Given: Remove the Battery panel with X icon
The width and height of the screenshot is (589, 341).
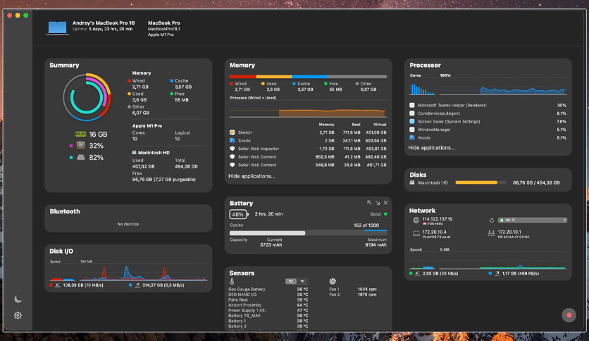Looking at the screenshot, I should (x=386, y=203).
